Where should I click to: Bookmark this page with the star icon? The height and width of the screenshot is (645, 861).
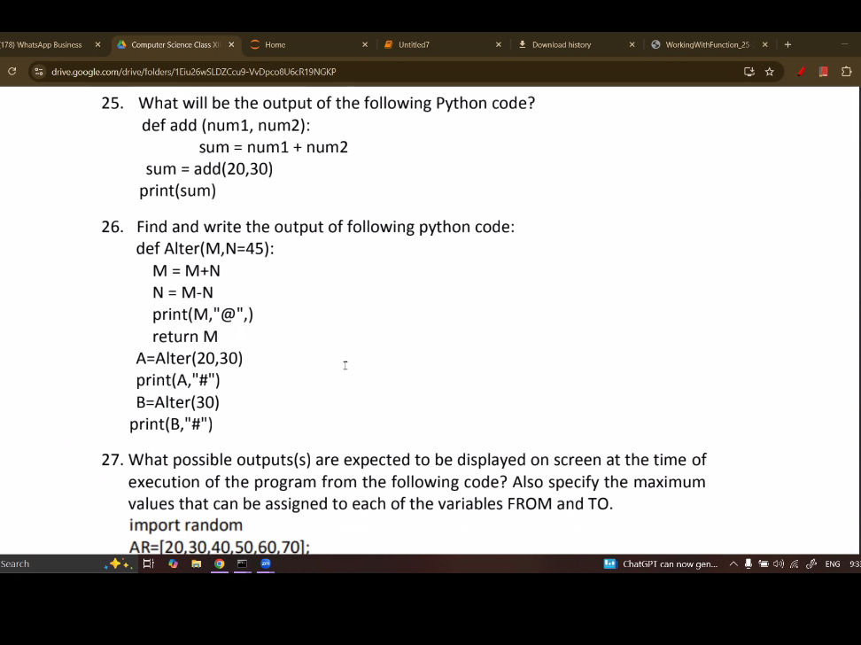coord(769,72)
